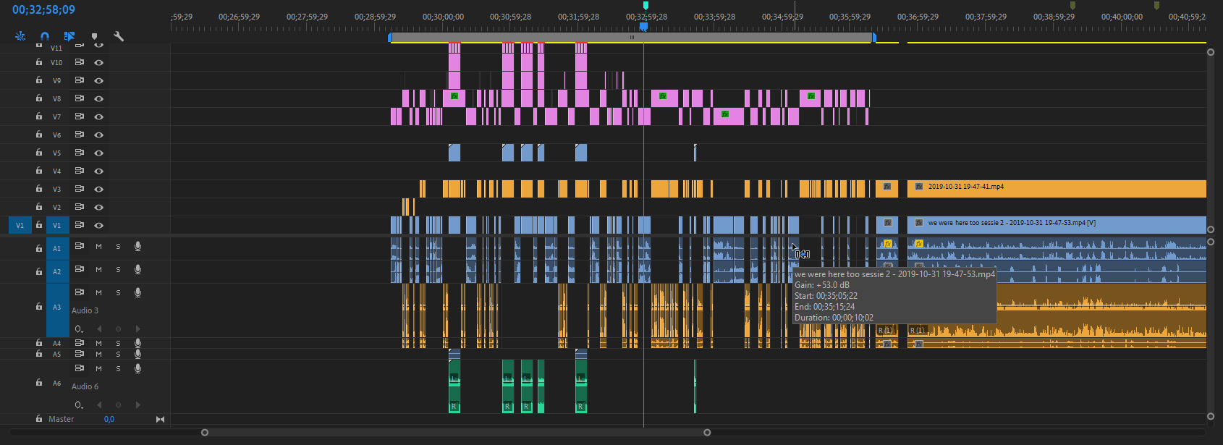Click the Master volume value 0,0

tap(109, 419)
